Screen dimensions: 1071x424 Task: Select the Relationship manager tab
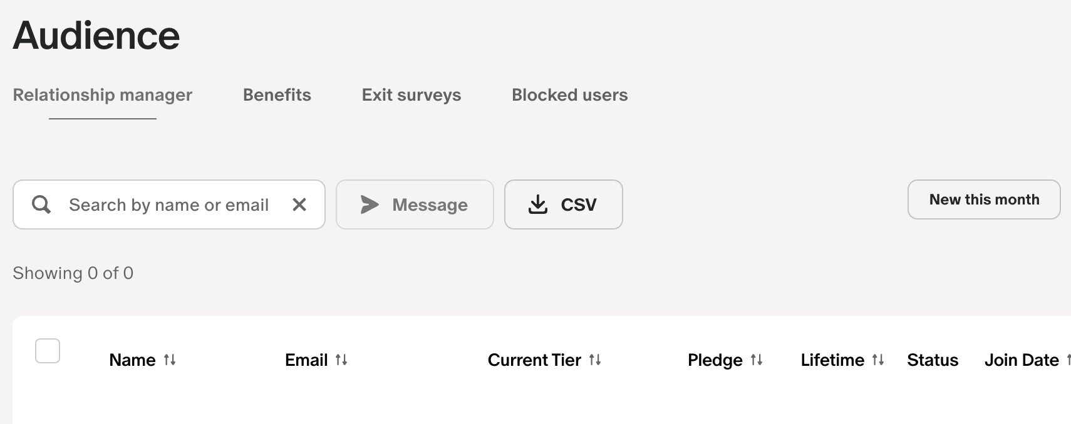pos(102,95)
